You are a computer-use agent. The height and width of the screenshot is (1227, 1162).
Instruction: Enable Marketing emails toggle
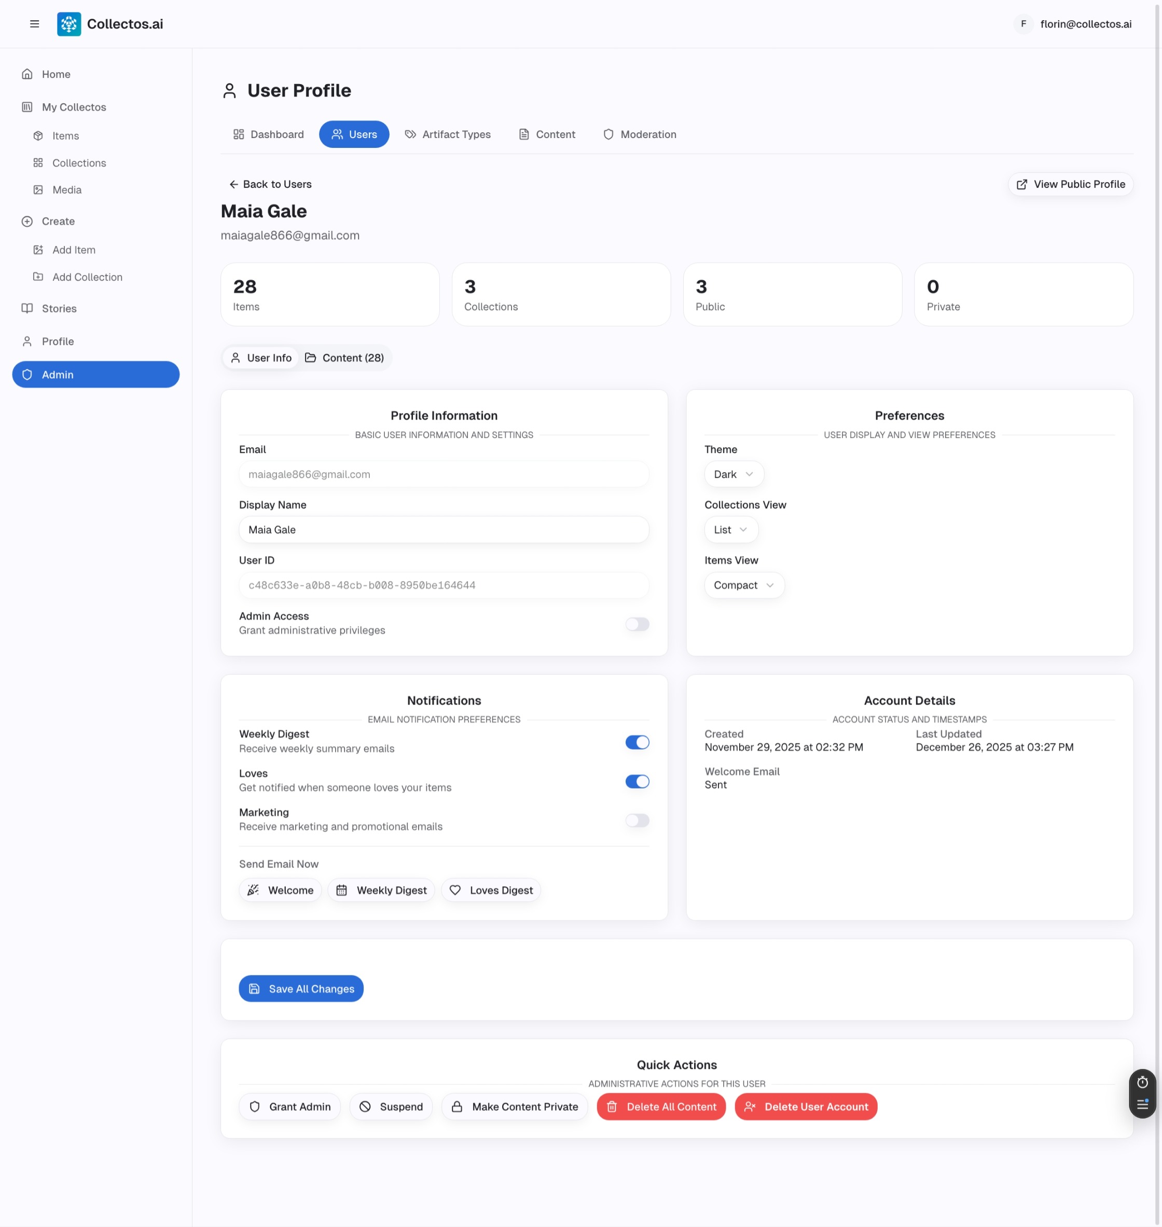[x=637, y=820]
